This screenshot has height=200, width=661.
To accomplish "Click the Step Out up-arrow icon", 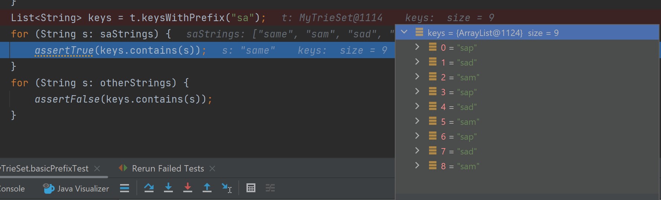I will 207,188.
